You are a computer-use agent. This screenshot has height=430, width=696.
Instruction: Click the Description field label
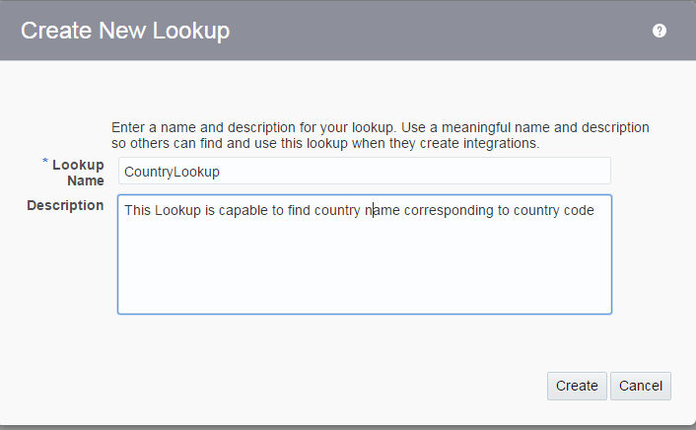coord(65,205)
